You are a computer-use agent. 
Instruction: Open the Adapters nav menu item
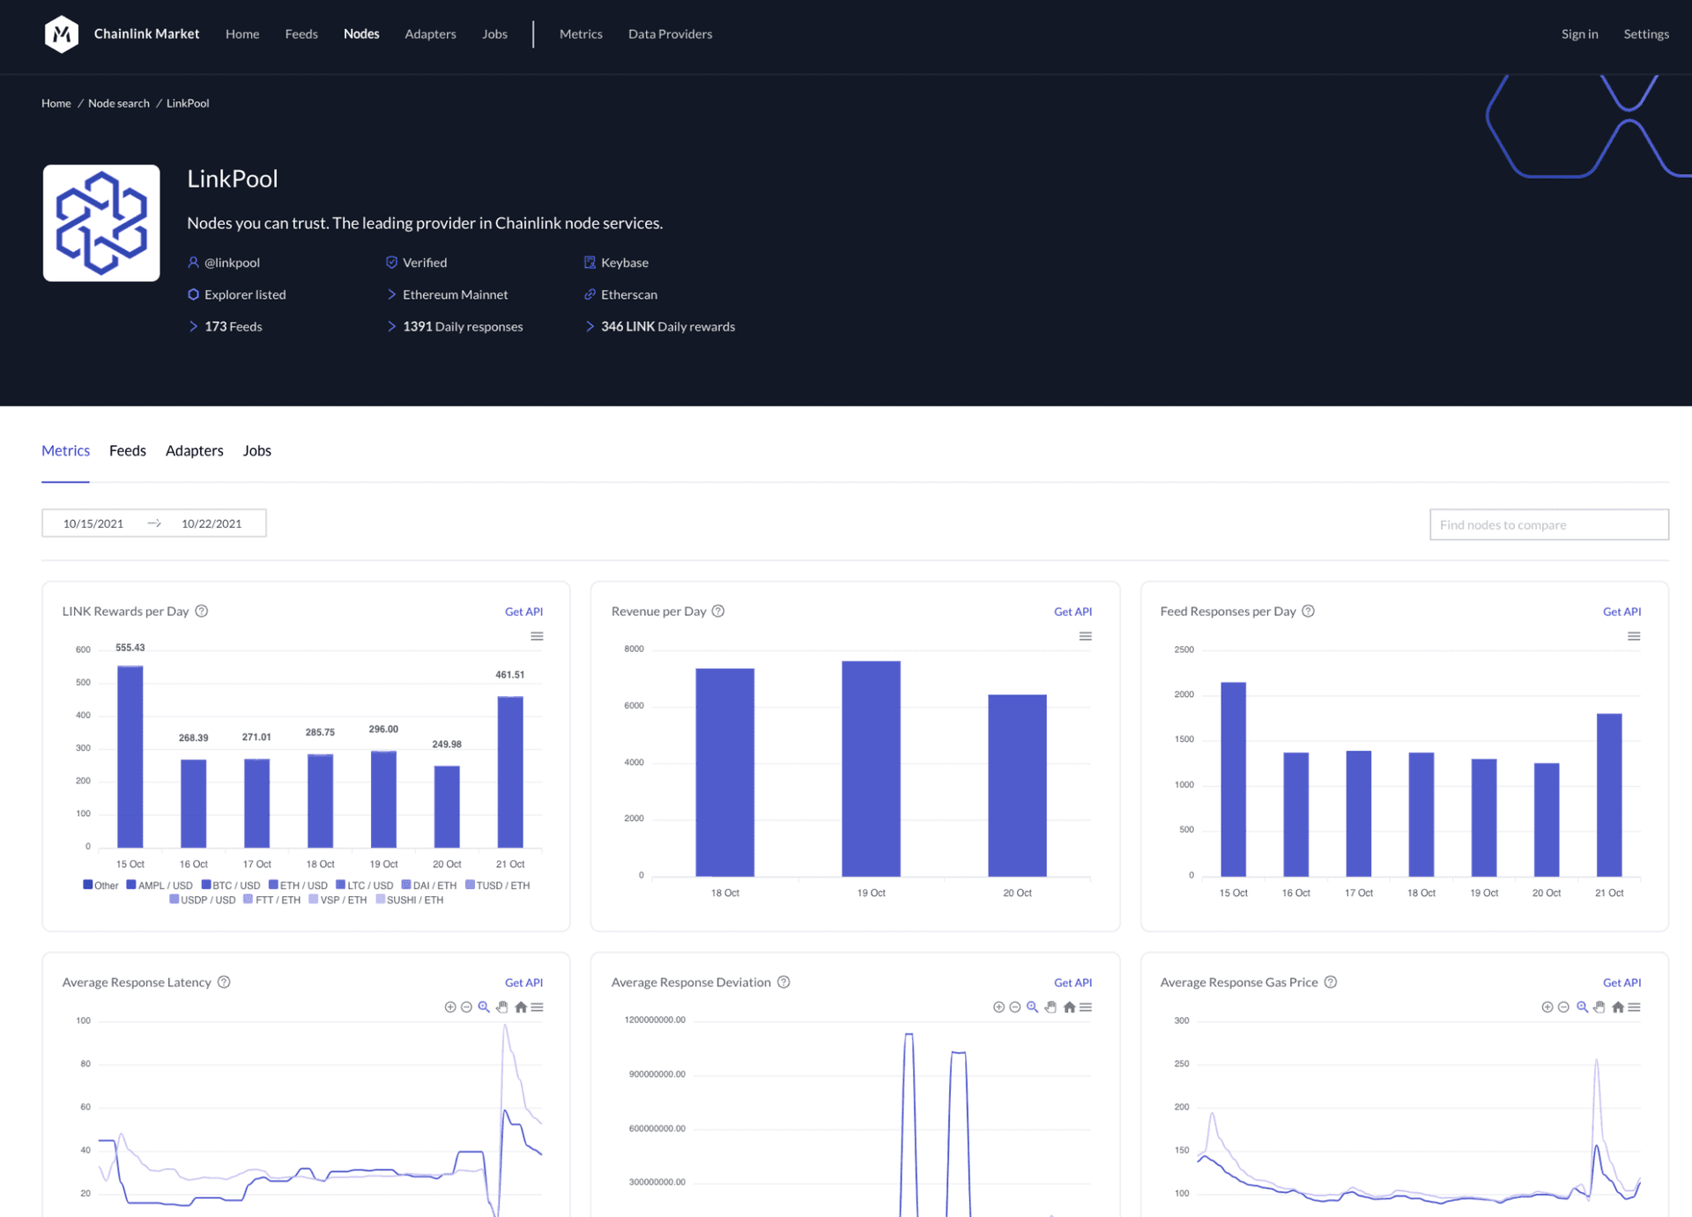pos(430,33)
